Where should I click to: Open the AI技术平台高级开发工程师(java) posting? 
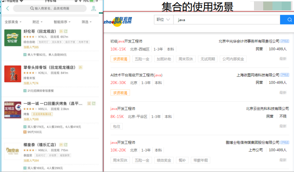coord(136,75)
